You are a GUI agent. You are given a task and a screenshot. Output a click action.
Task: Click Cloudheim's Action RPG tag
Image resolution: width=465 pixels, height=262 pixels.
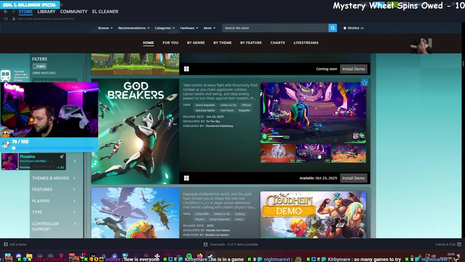coord(202,214)
